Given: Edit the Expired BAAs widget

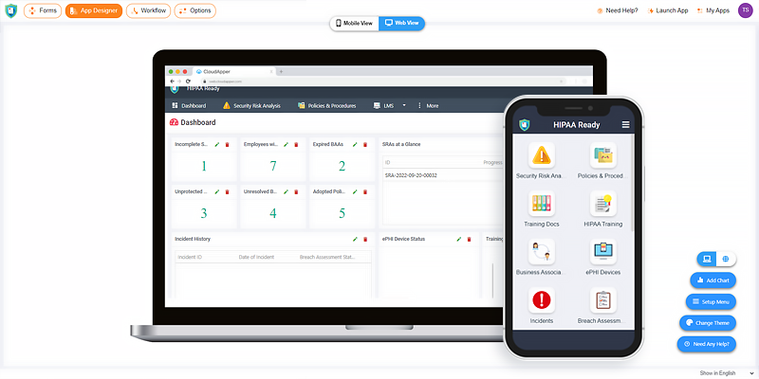Looking at the screenshot, I should tap(355, 145).
